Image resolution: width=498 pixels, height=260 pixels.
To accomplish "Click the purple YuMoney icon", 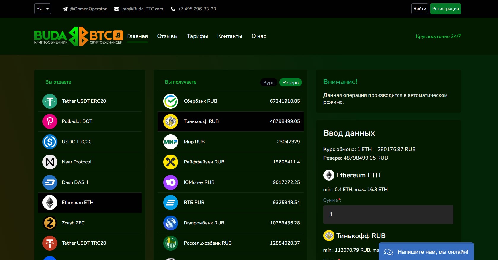I will [171, 182].
